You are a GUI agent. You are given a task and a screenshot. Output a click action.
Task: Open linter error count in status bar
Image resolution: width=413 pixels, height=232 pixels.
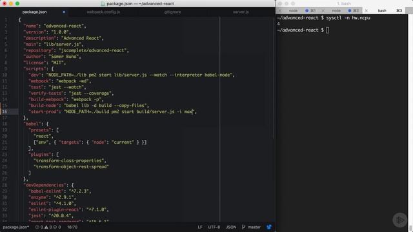39,227
